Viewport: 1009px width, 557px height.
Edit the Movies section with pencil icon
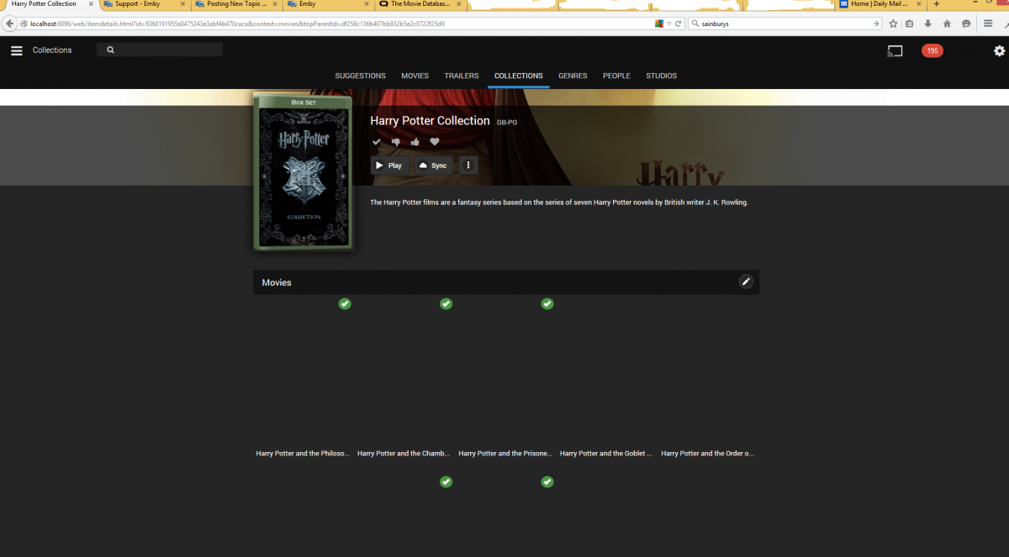pos(746,281)
